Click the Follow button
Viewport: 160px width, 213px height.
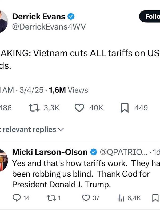pos(150,16)
